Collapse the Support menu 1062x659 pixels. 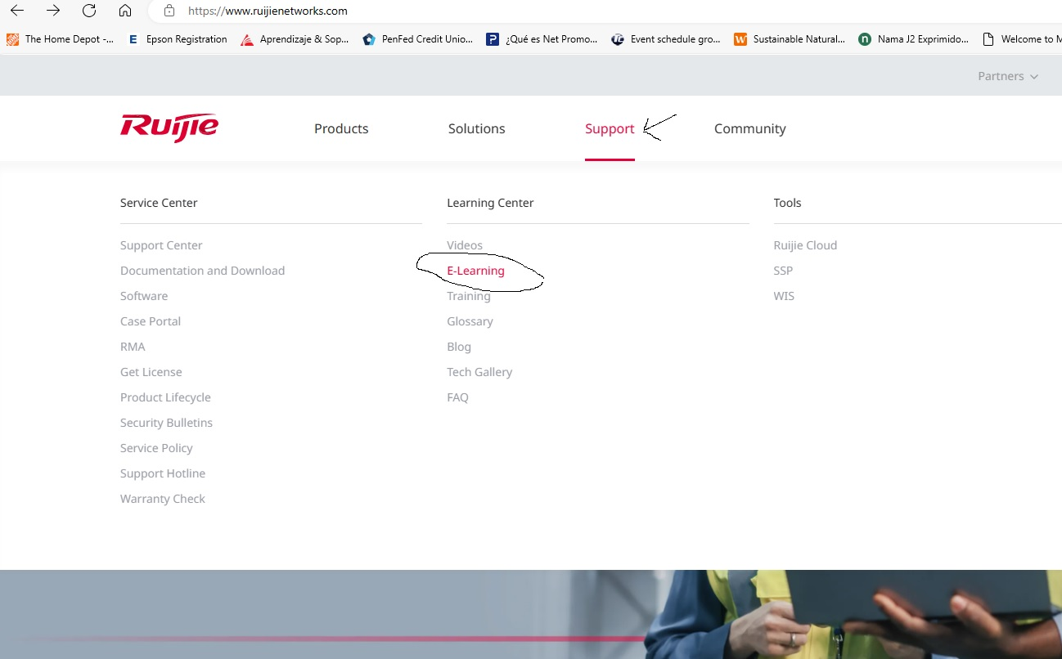click(610, 128)
